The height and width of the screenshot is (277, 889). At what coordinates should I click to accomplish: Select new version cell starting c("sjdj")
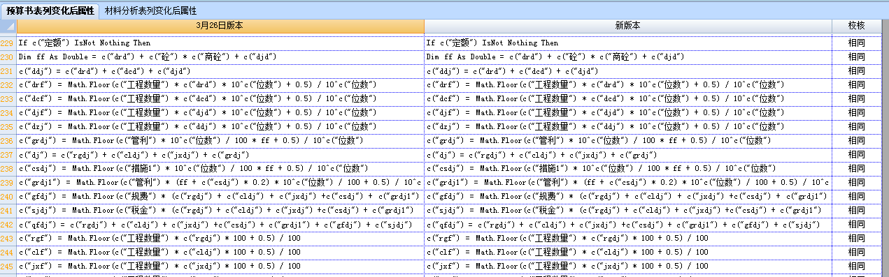click(x=628, y=211)
